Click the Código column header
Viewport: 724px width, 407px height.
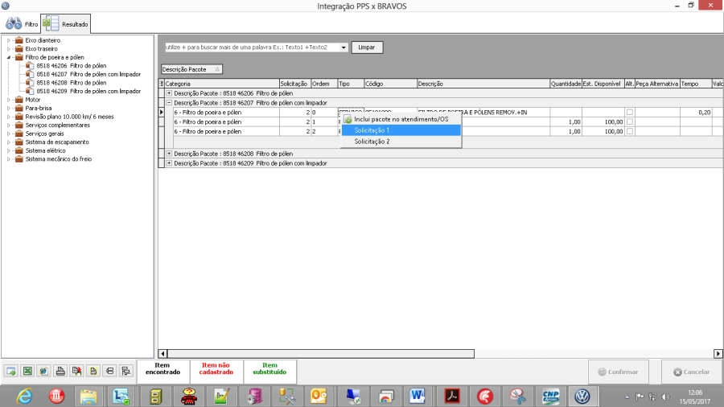[391, 84]
